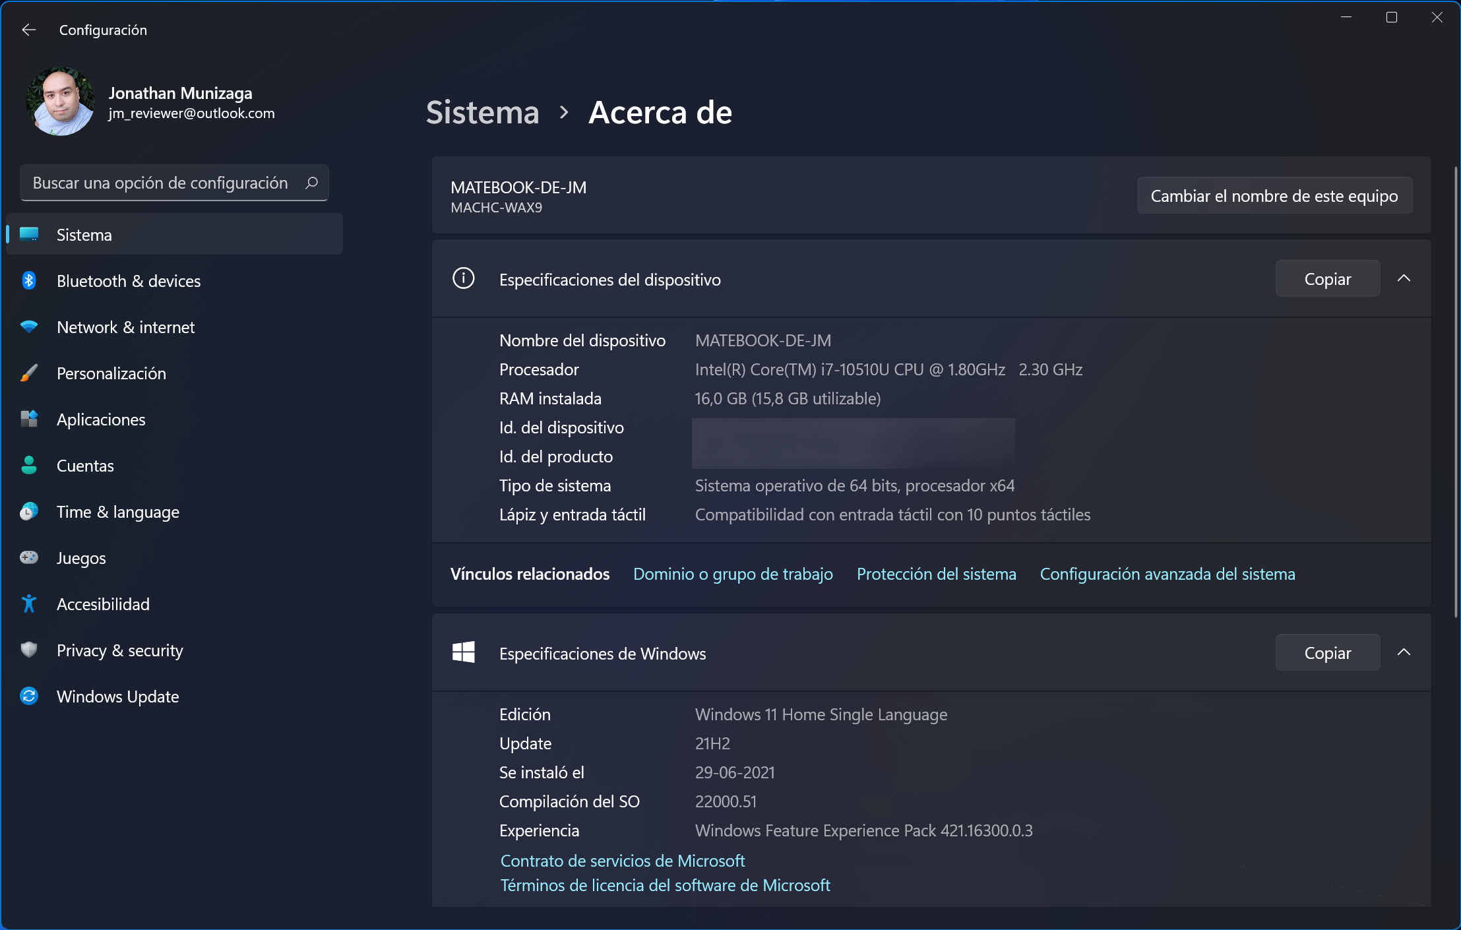1461x930 pixels.
Task: Open Juegos via the gamepad icon
Action: 29,558
